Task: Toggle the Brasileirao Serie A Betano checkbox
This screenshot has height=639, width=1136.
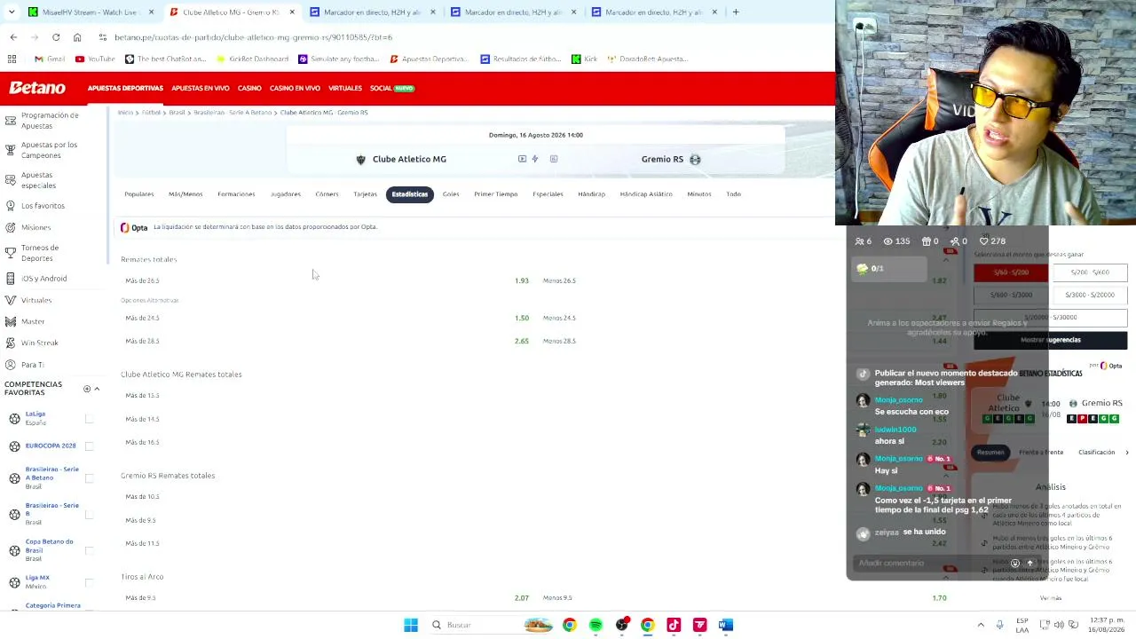Action: pos(89,478)
